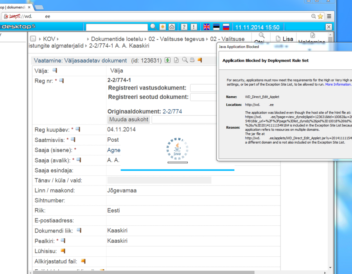Click the Muuda asukoht button
The image size is (352, 274).
point(129,119)
